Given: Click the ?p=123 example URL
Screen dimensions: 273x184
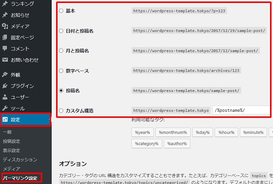Looking at the screenshot, I should coord(179,11).
